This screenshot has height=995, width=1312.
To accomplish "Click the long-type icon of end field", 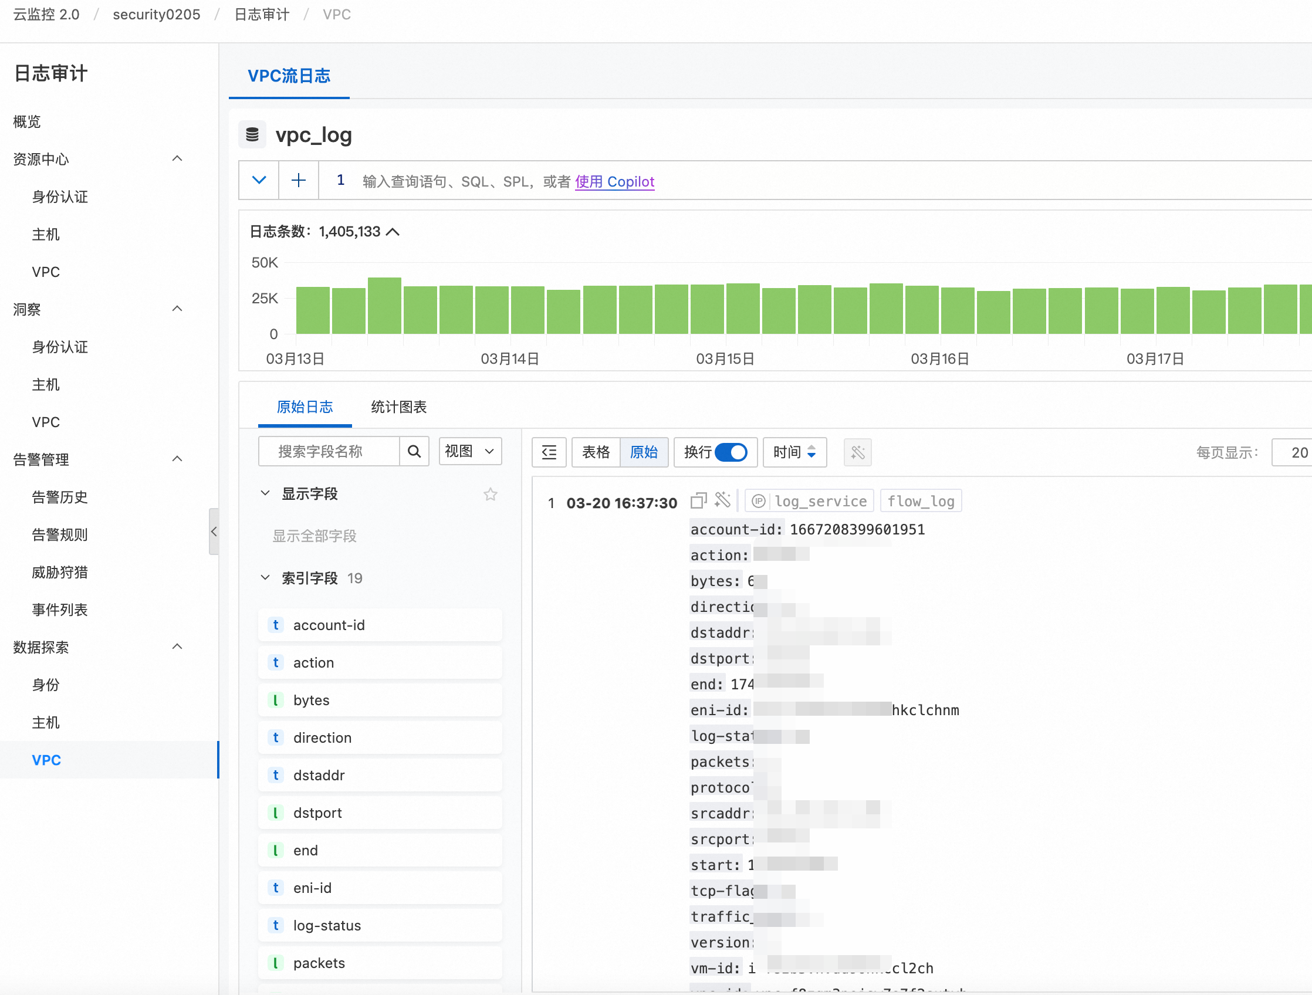I will point(276,850).
